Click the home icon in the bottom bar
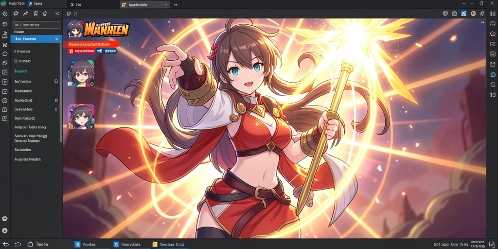Screen dimensions: 498x249 pyautogui.click(x=30, y=244)
